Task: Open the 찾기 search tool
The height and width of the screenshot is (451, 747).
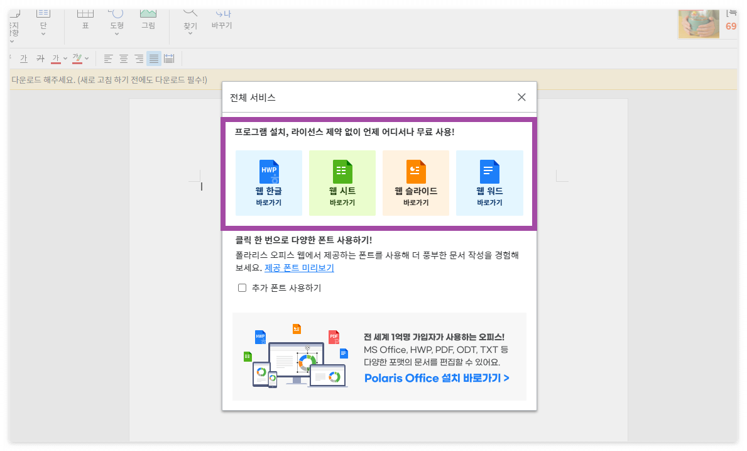Action: pyautogui.click(x=190, y=18)
